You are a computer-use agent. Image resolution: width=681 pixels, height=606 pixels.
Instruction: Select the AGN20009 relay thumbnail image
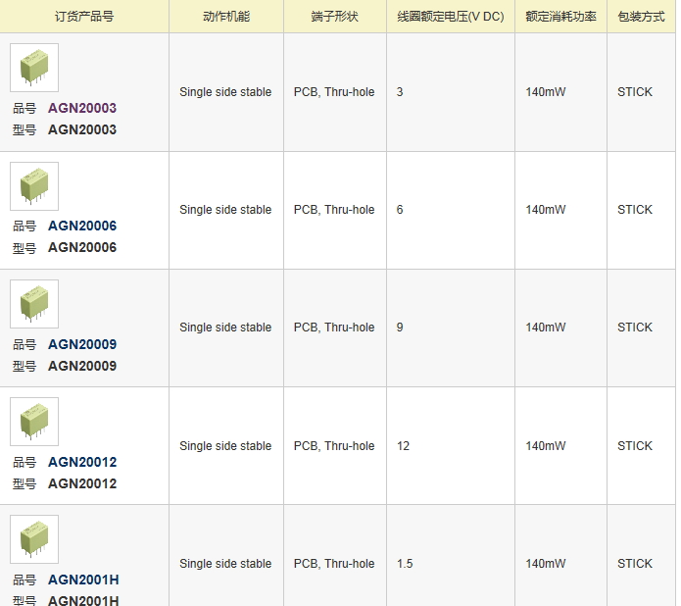34,304
